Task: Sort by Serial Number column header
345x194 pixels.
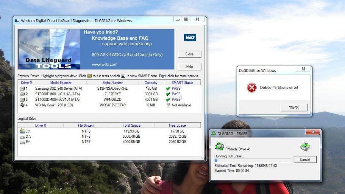Action: (x=112, y=83)
